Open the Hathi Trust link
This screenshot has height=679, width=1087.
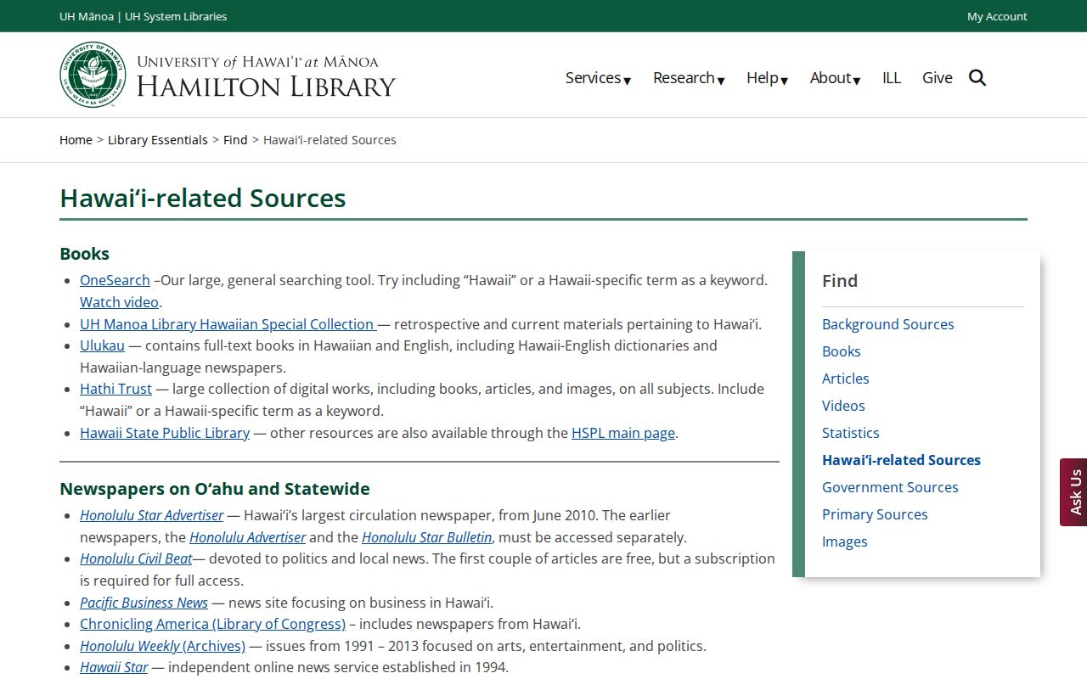(115, 389)
